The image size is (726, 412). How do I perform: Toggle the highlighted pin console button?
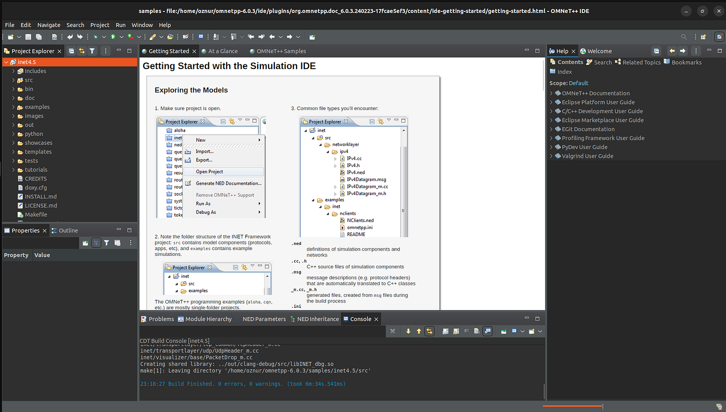[487, 331]
